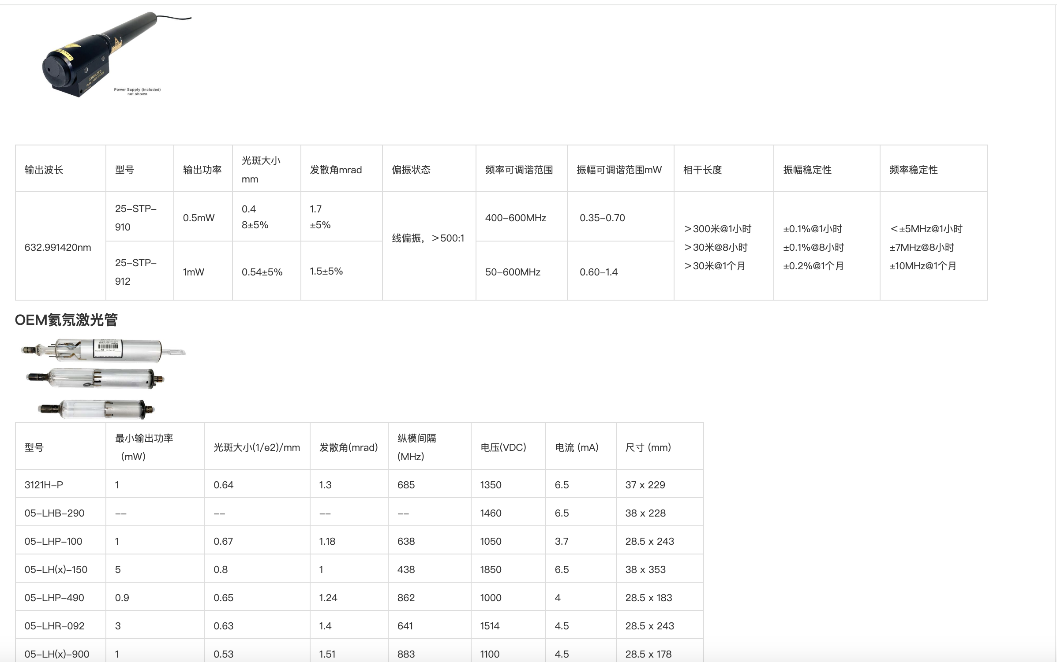Click the 25-STP-910 model cell
Viewport: 1057px width, 662px height.
click(x=136, y=218)
